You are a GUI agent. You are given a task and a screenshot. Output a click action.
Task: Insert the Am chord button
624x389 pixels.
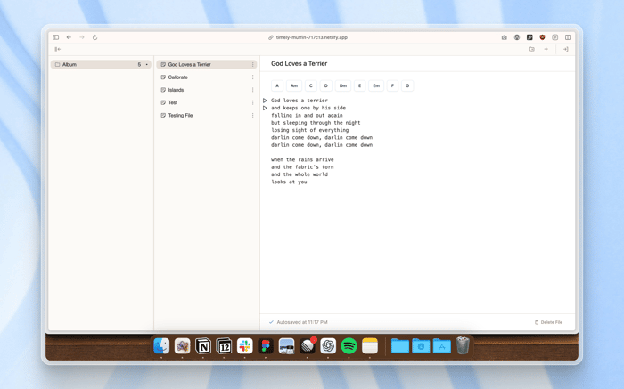point(293,85)
